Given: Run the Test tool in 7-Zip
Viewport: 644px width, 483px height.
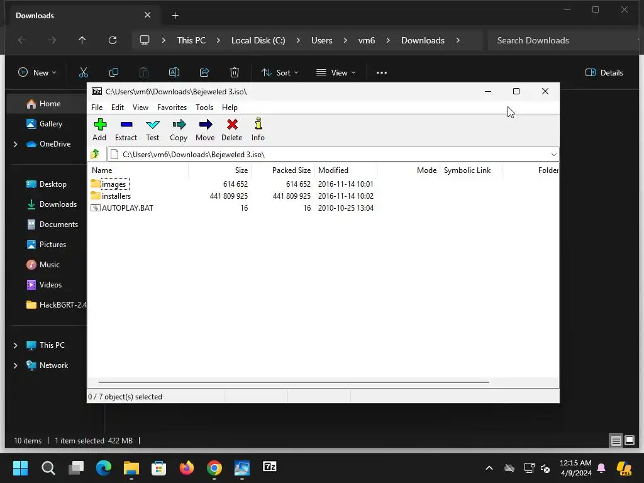Looking at the screenshot, I should pyautogui.click(x=152, y=130).
